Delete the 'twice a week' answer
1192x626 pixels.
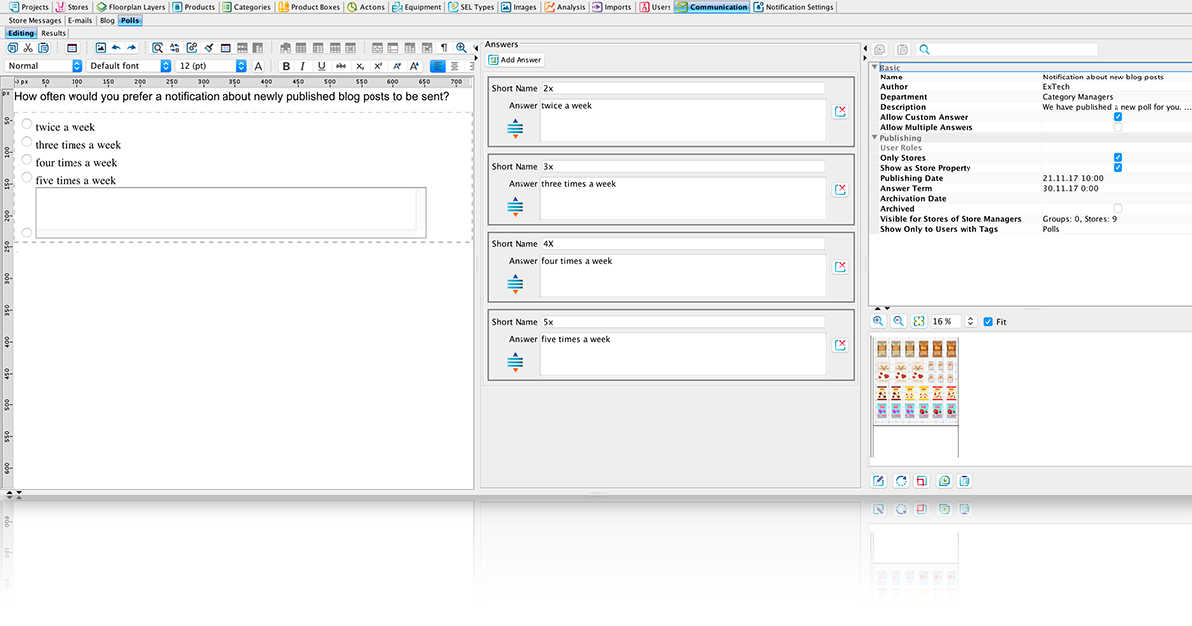click(840, 112)
